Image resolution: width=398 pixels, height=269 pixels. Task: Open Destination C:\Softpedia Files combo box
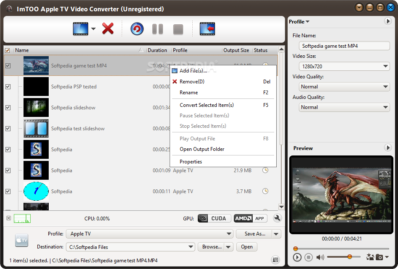coord(130,247)
